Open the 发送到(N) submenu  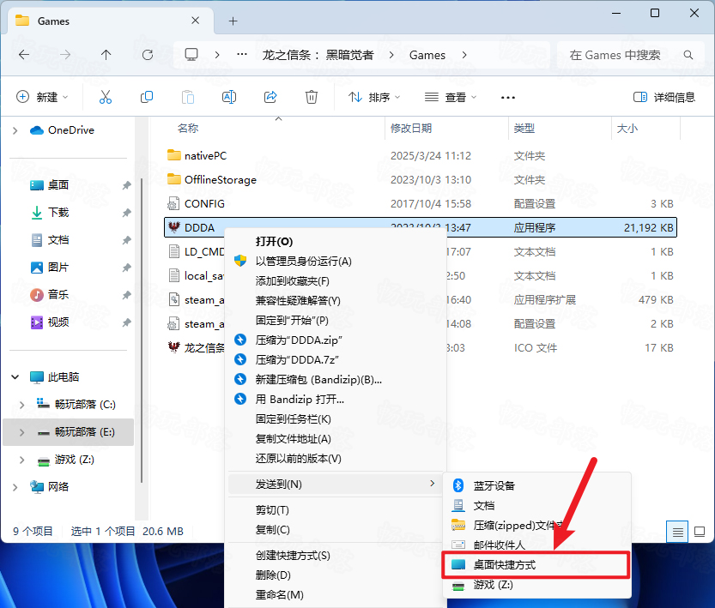pos(335,485)
